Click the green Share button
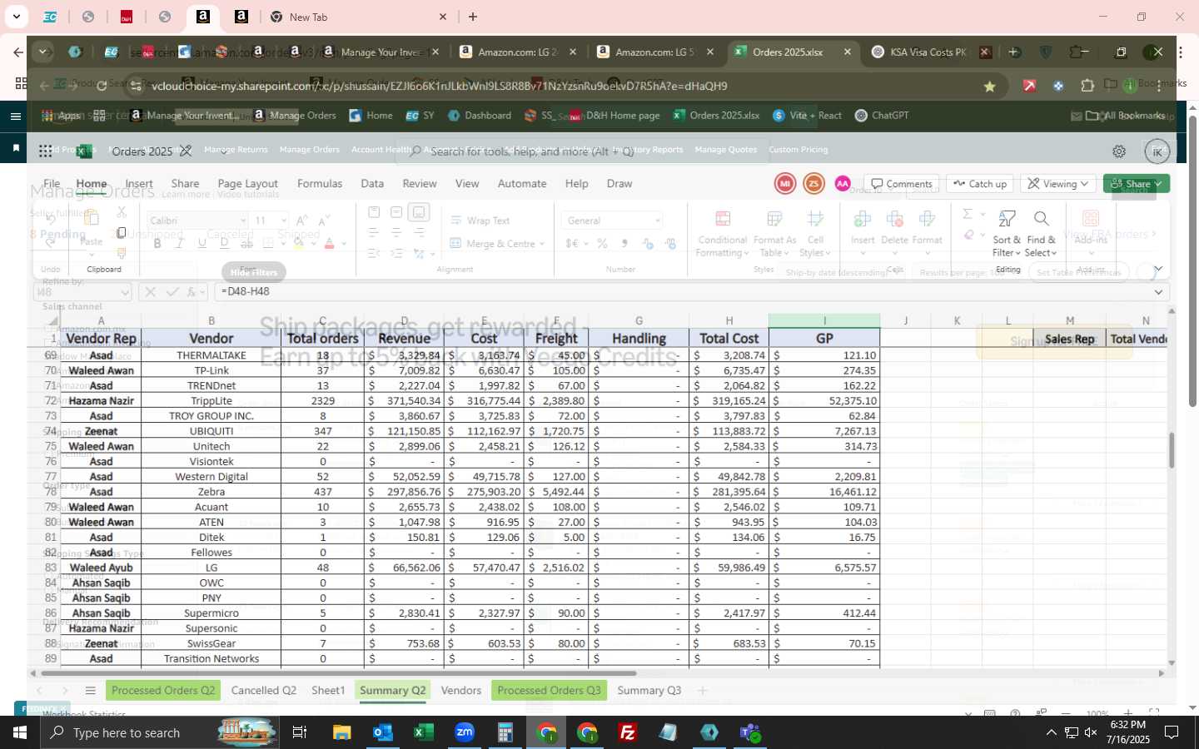 coord(1137,184)
